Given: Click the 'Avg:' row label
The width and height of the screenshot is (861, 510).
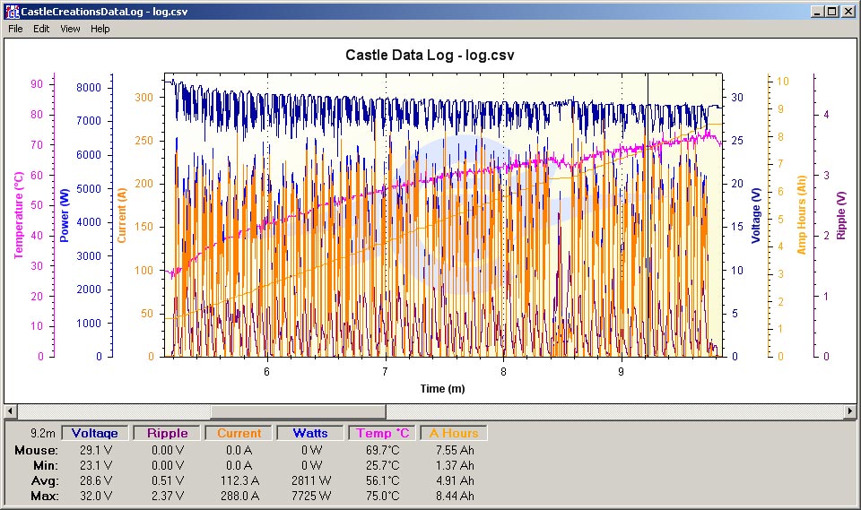Looking at the screenshot, I should click(45, 480).
